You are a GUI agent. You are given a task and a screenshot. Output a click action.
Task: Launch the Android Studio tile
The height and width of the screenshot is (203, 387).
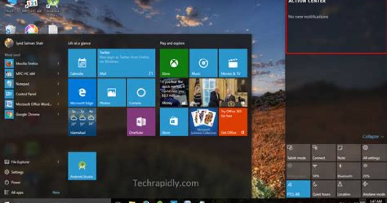82,166
